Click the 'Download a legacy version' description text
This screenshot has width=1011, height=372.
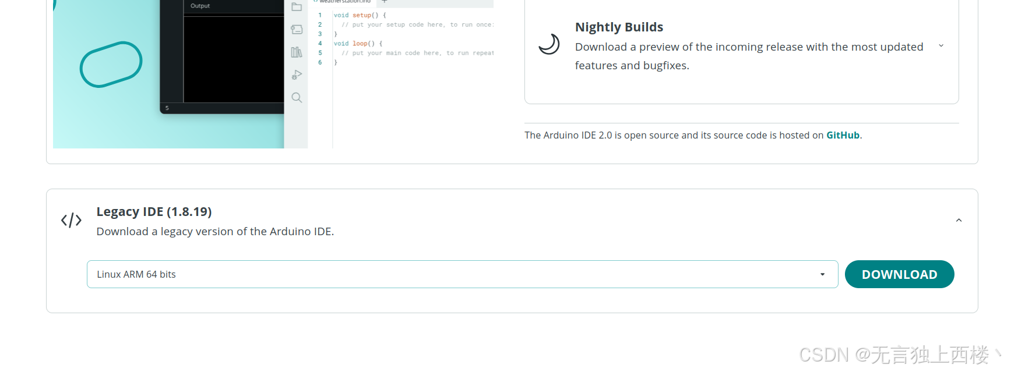(215, 231)
